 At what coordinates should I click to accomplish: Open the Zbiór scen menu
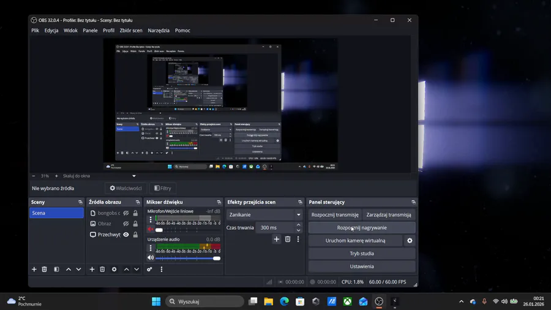(131, 31)
